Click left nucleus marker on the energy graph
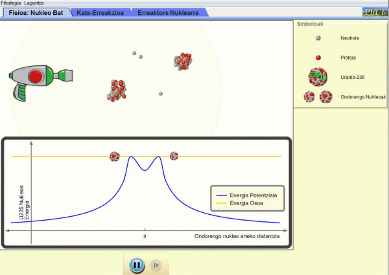 pos(115,156)
